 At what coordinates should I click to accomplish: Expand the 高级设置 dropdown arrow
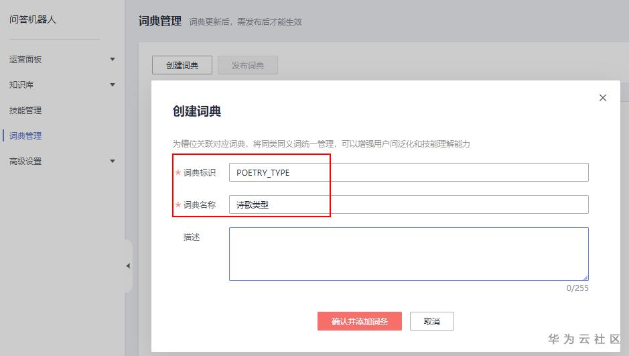(113, 162)
